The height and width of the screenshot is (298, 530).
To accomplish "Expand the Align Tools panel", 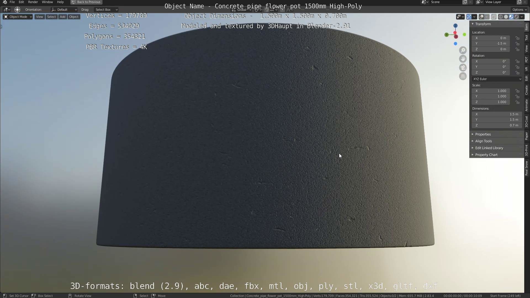I will pyautogui.click(x=483, y=141).
